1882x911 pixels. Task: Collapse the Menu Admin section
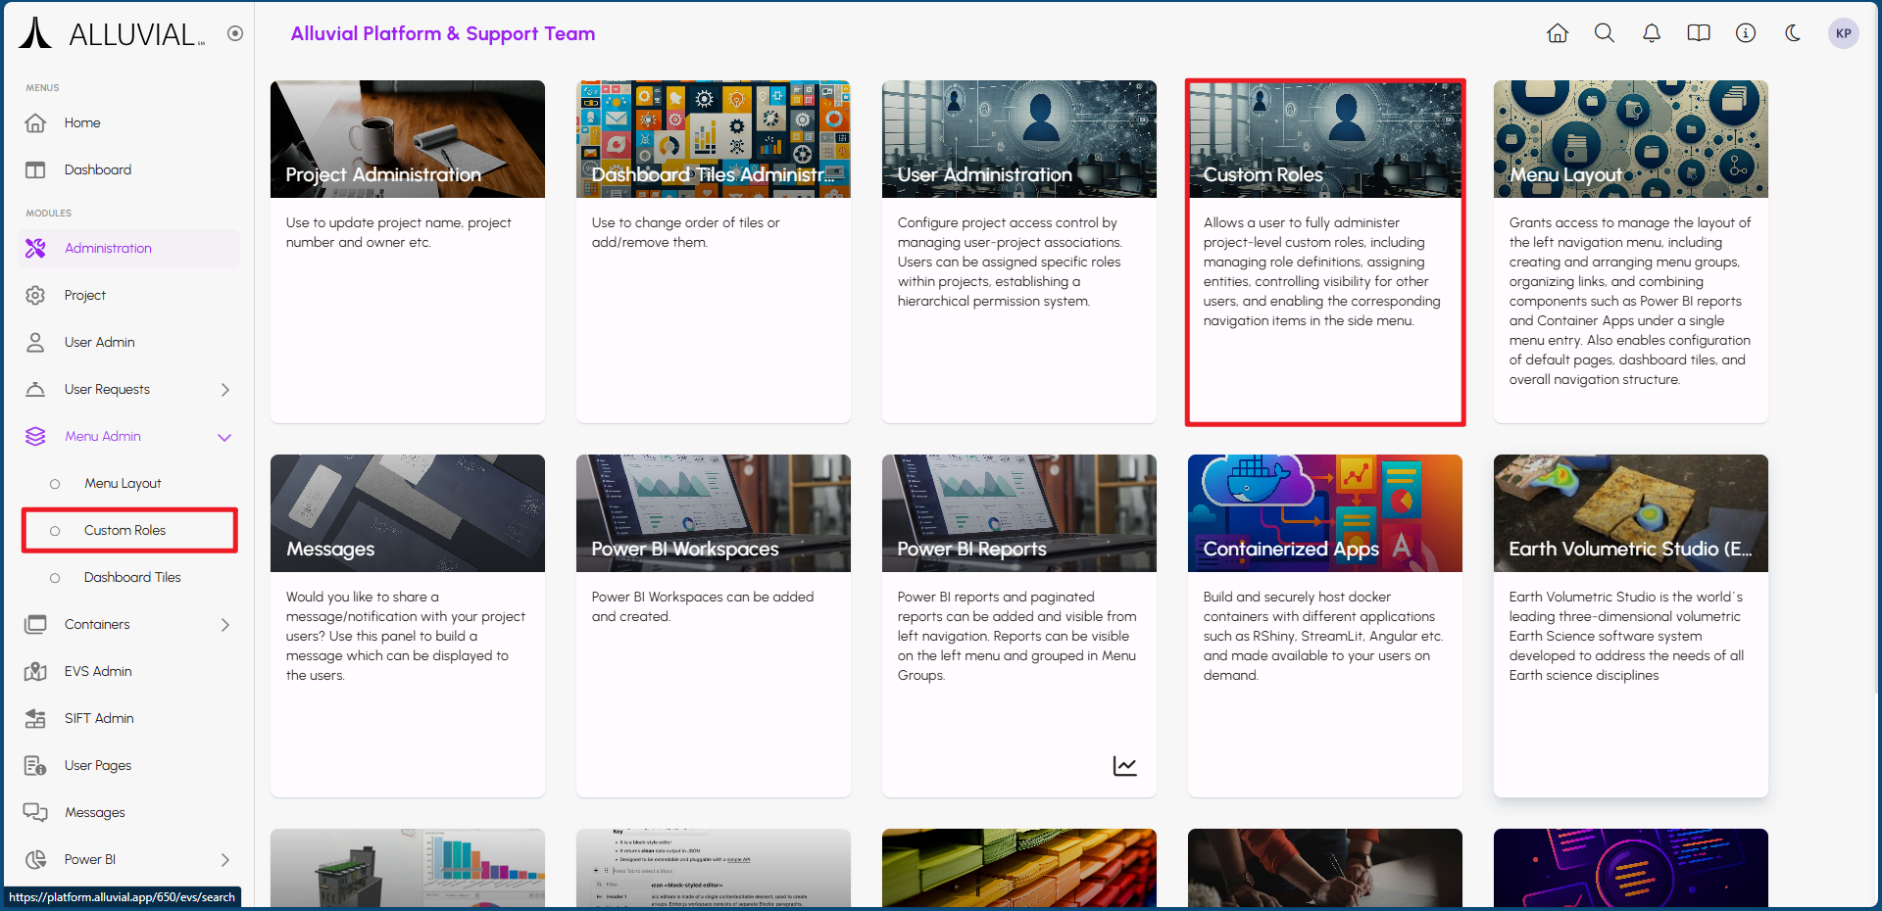click(x=224, y=437)
